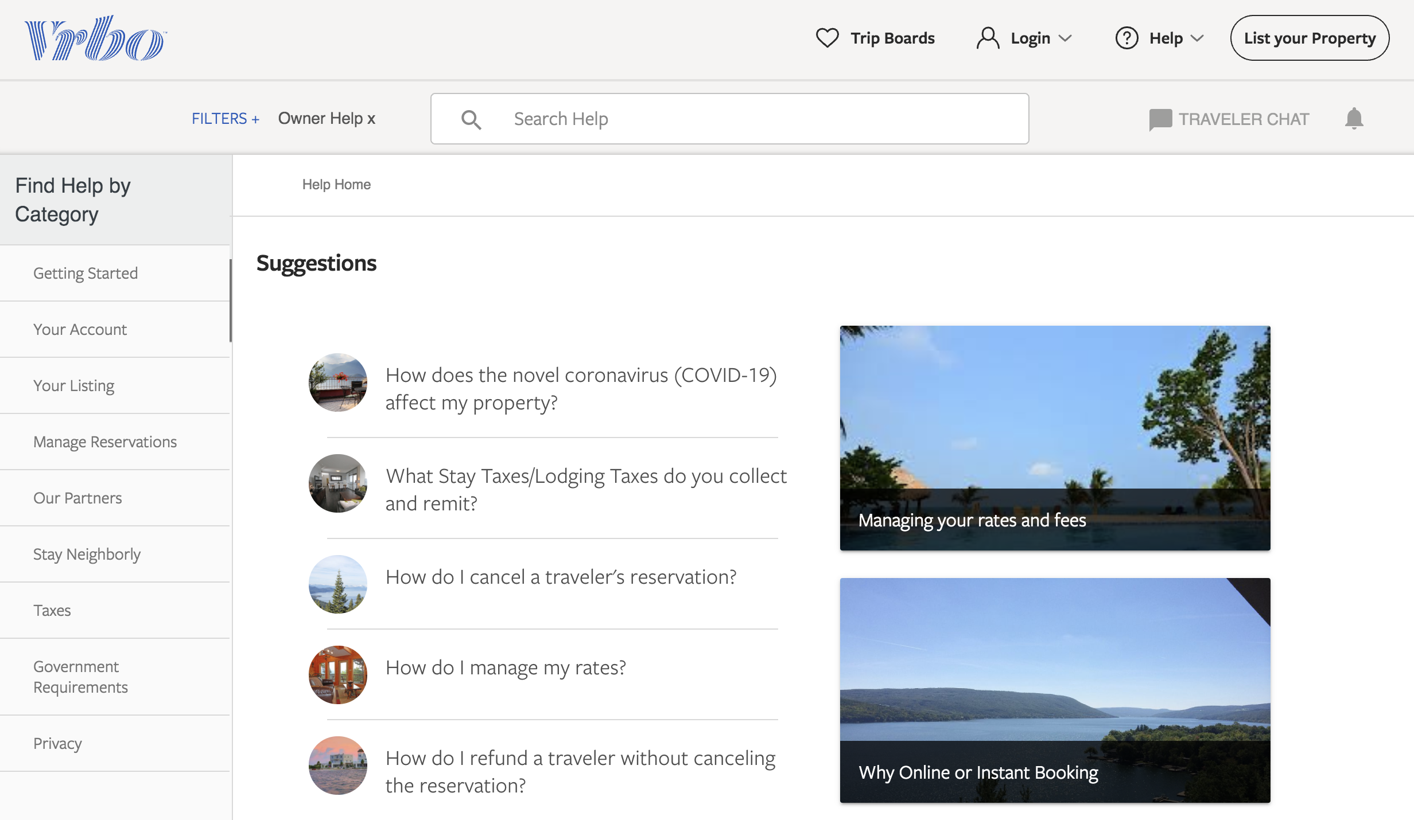Open the Getting Started category
The width and height of the screenshot is (1414, 820).
86,273
